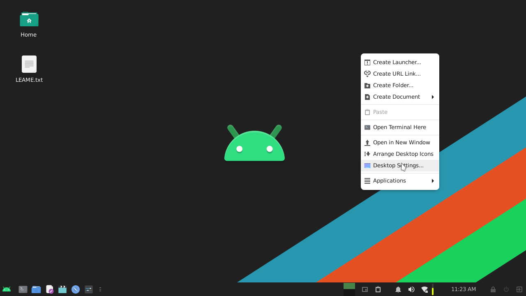Open the settings sliders icon in the panel
Screen dimensions: 526x296
(89, 289)
